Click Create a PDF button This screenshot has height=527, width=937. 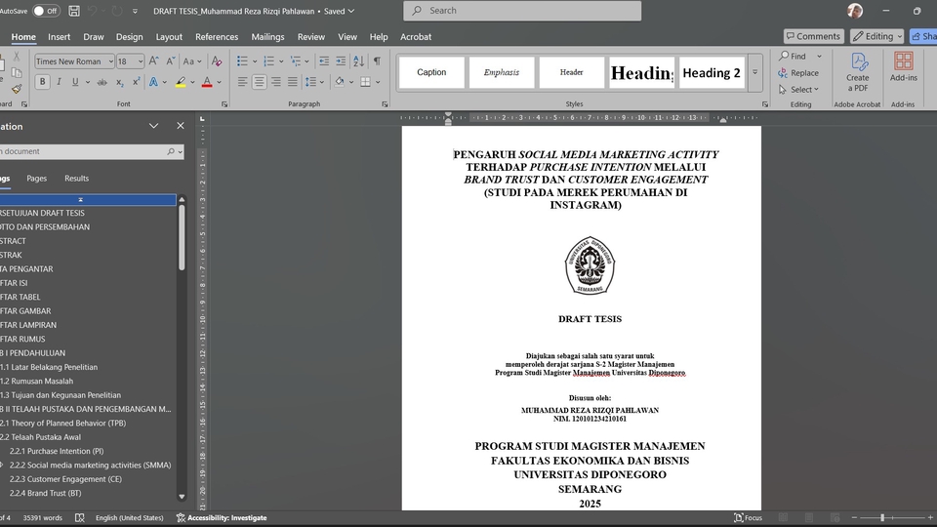pyautogui.click(x=858, y=71)
